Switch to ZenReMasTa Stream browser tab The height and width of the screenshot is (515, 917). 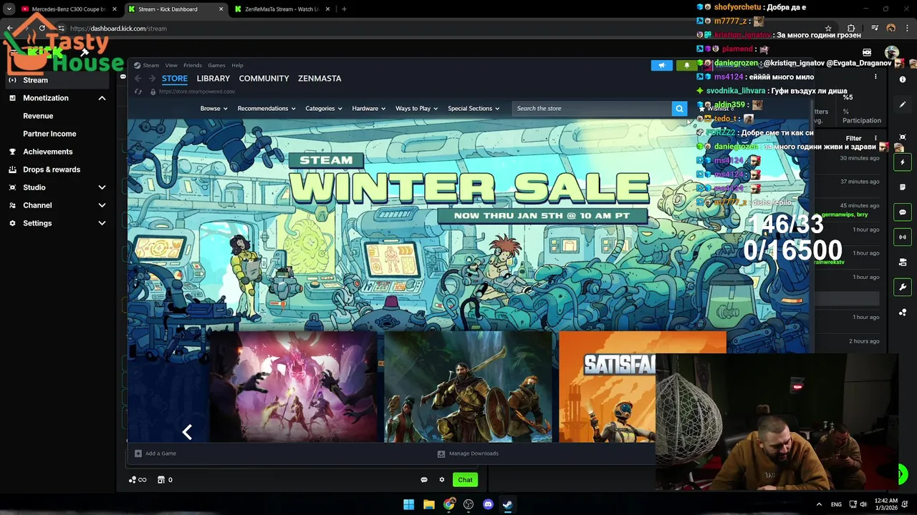(282, 9)
